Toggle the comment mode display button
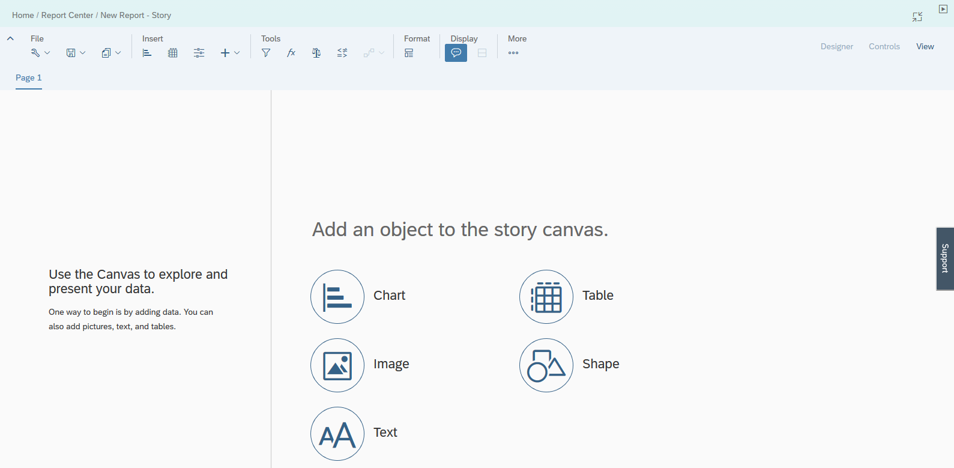Image resolution: width=954 pixels, height=468 pixels. (456, 53)
